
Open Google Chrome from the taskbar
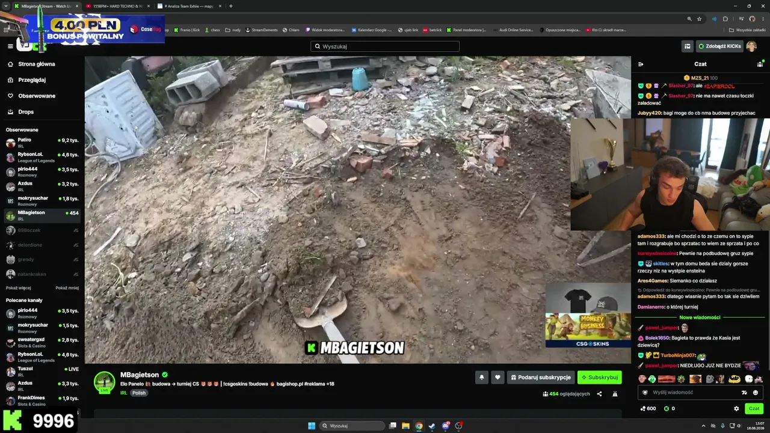[x=419, y=426]
